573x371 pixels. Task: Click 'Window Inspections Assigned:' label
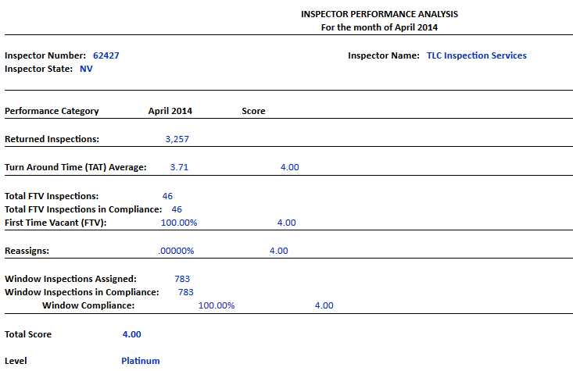[x=70, y=279]
